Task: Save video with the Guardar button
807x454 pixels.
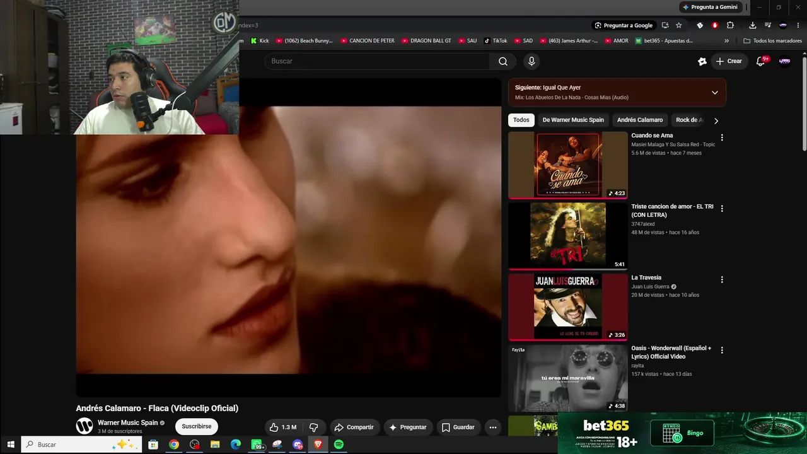Action: point(458,427)
